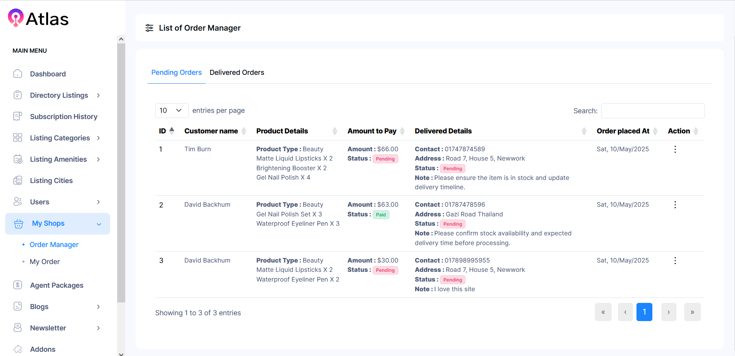Select the Pending Orders tab

(x=176, y=73)
